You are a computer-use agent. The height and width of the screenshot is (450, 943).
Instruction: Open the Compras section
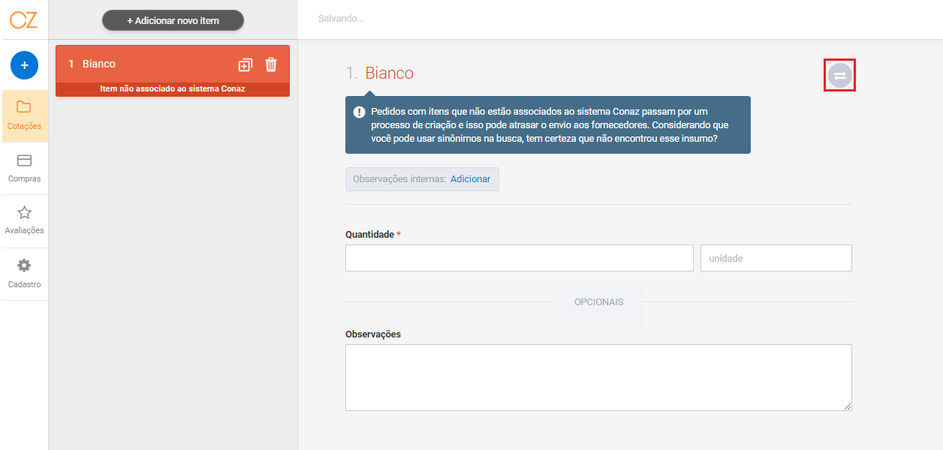(x=25, y=169)
